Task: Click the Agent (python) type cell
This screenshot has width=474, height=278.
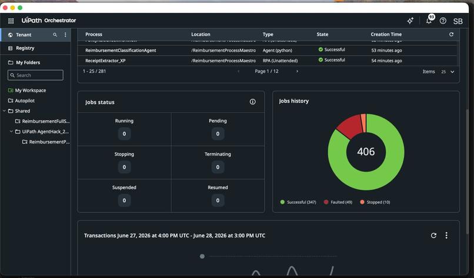Action: coord(277,51)
